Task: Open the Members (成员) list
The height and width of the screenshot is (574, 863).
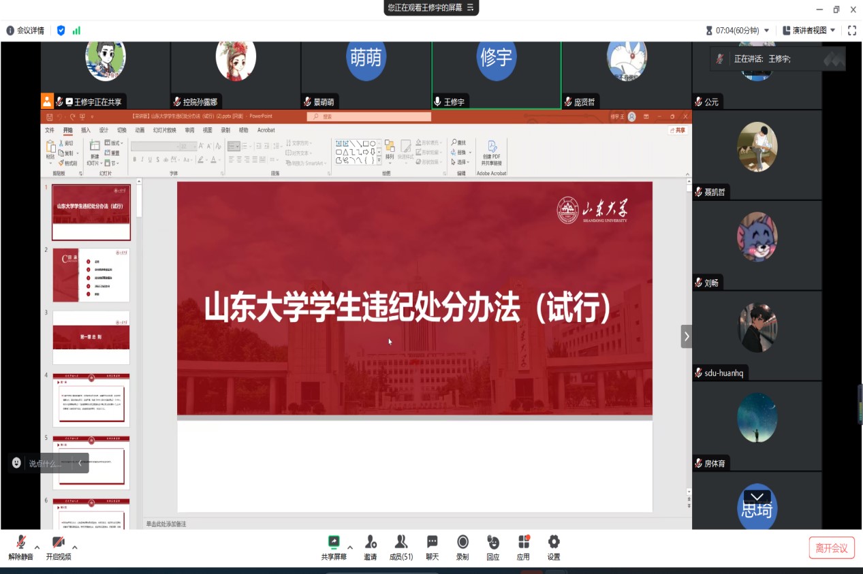Action: click(x=401, y=543)
